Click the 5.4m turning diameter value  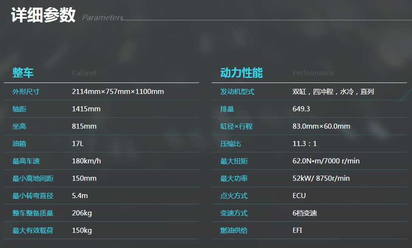(x=80, y=196)
